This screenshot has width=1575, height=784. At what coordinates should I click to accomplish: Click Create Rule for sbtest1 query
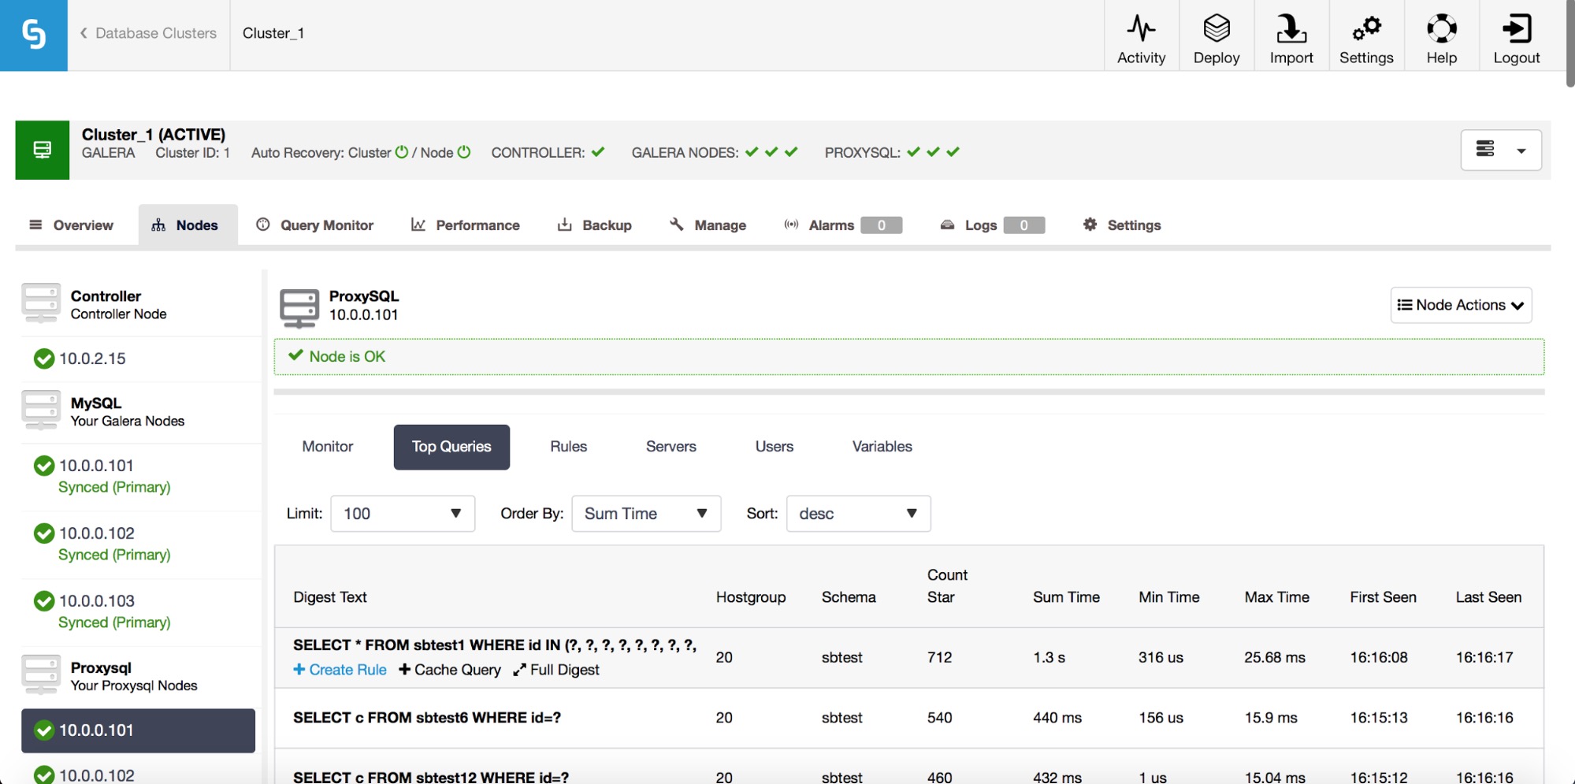pyautogui.click(x=340, y=670)
